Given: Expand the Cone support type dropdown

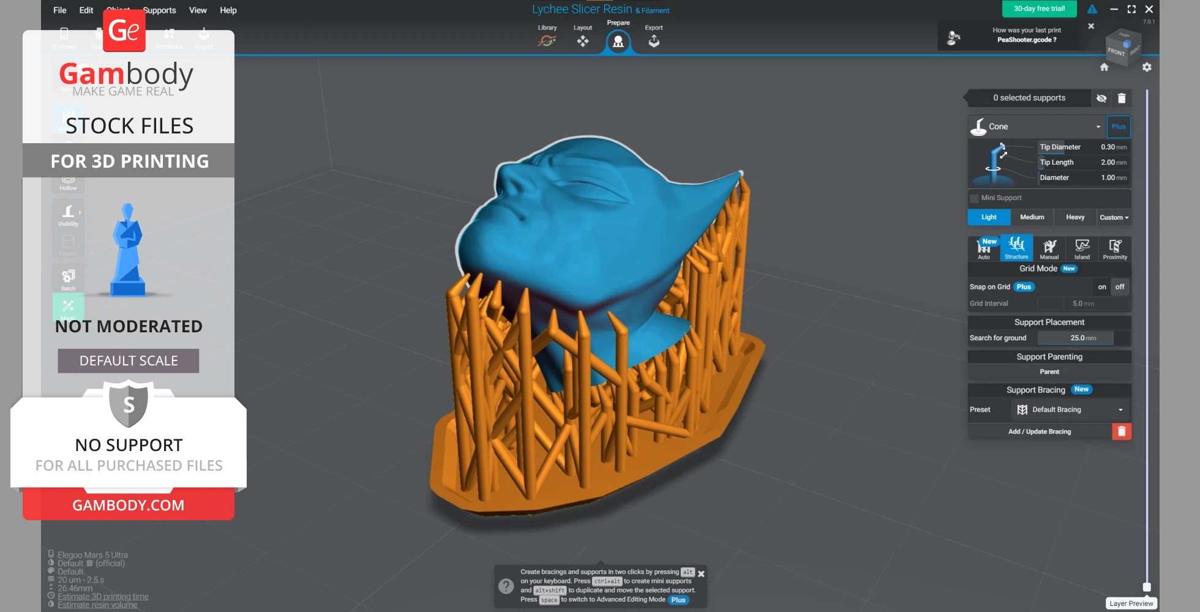Looking at the screenshot, I should [1098, 127].
